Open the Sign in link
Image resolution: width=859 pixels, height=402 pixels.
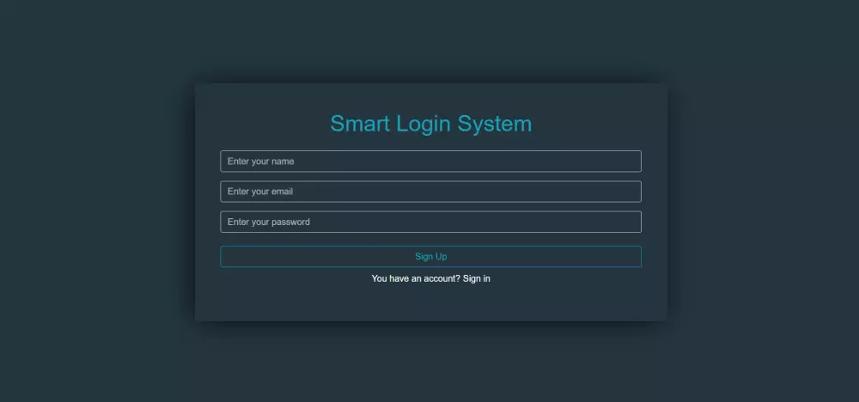click(x=476, y=279)
